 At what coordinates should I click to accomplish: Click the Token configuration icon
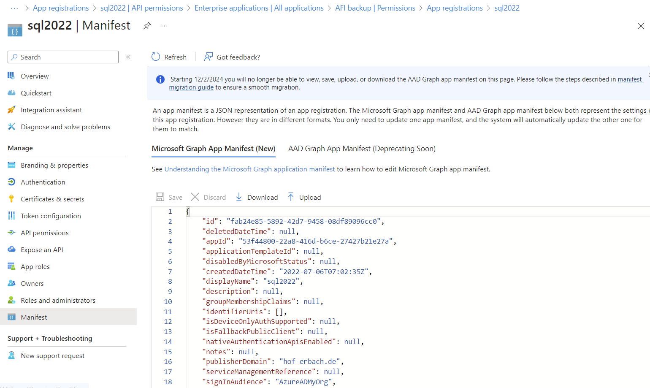click(11, 216)
